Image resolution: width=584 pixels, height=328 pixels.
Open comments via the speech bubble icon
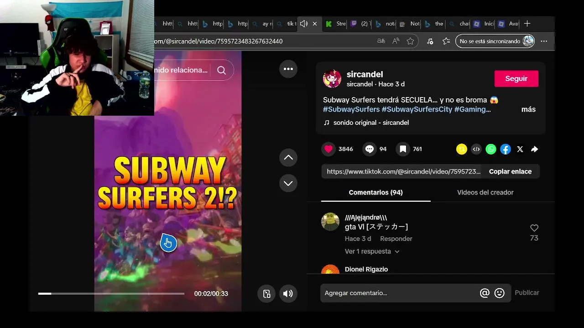370,149
